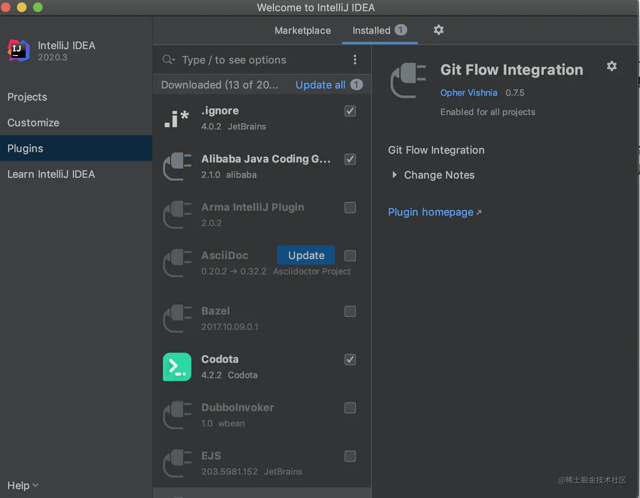Open the gear menu for Git Flow Integration
The width and height of the screenshot is (640, 498).
point(612,66)
